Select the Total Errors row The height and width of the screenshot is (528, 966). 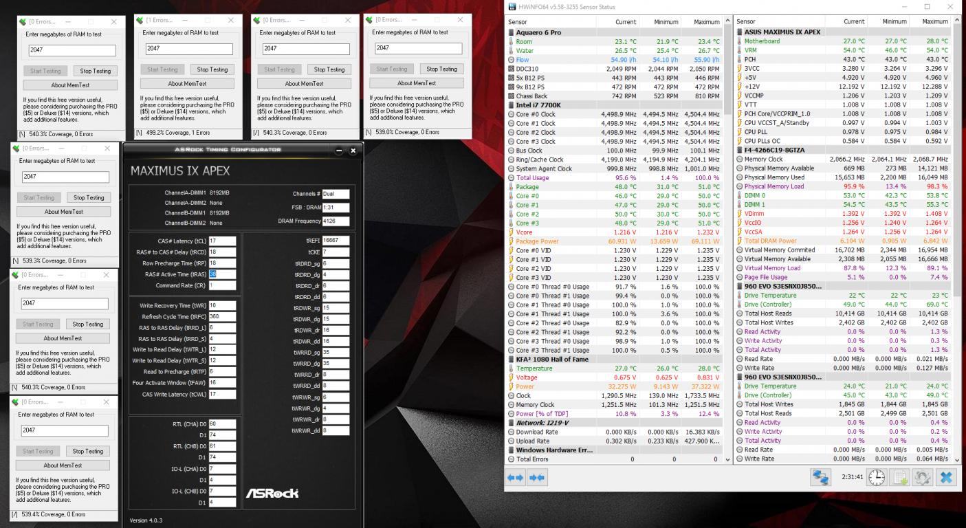click(615, 459)
